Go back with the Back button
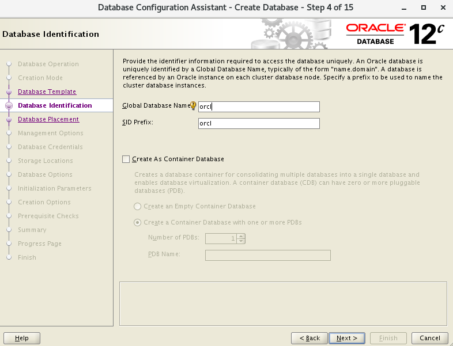Screen dimensions: 453x346 click(309, 338)
